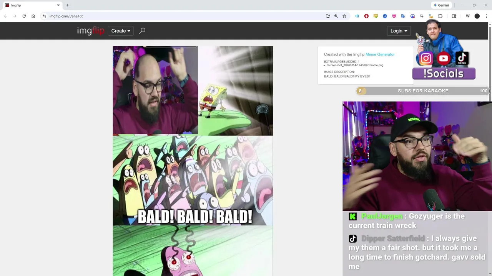Go forward in the browser

pos(15,16)
